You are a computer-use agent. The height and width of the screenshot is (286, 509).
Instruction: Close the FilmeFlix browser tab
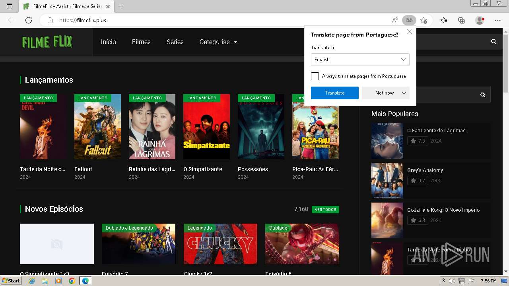[108, 6]
